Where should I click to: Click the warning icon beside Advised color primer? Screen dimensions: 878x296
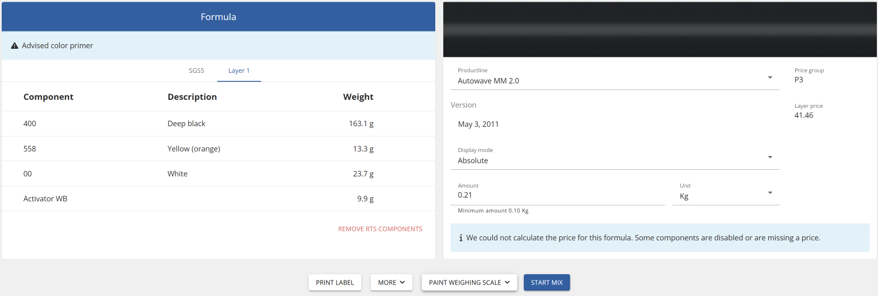(14, 46)
